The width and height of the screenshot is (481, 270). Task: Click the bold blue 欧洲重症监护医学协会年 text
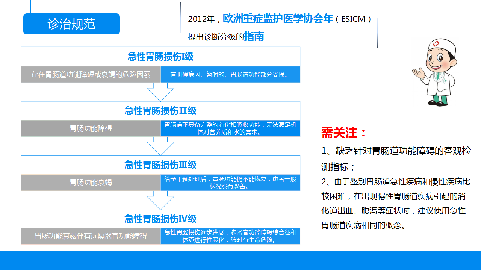278,18
